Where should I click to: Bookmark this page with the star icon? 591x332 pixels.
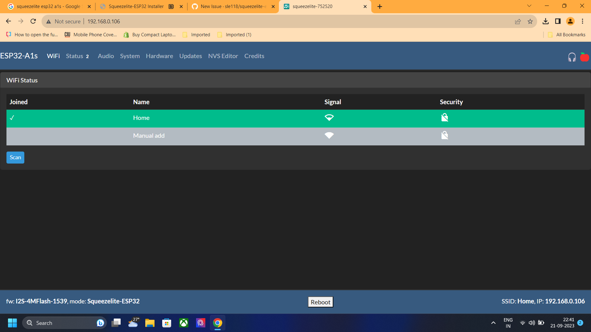[530, 22]
